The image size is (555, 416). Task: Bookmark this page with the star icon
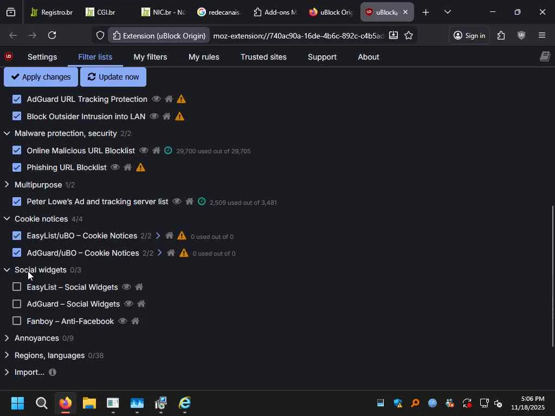409,35
